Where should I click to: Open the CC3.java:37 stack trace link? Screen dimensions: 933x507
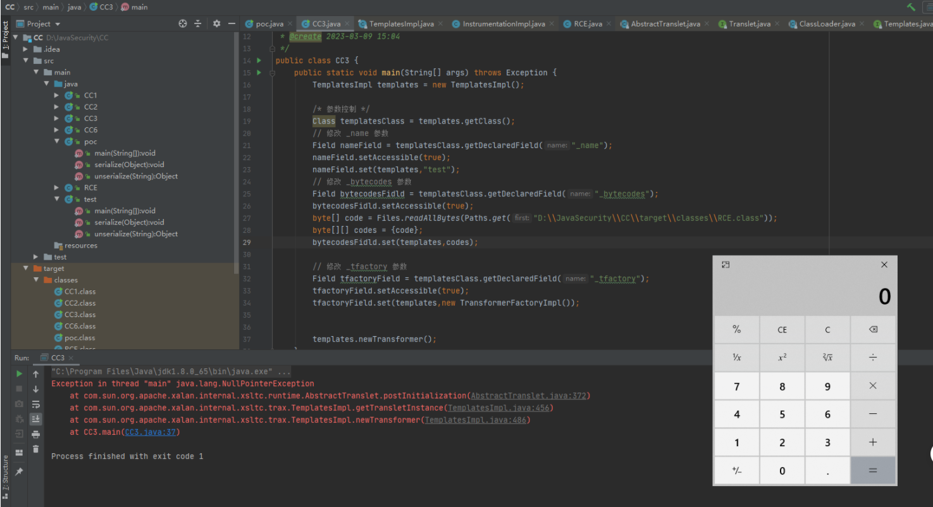pos(151,432)
